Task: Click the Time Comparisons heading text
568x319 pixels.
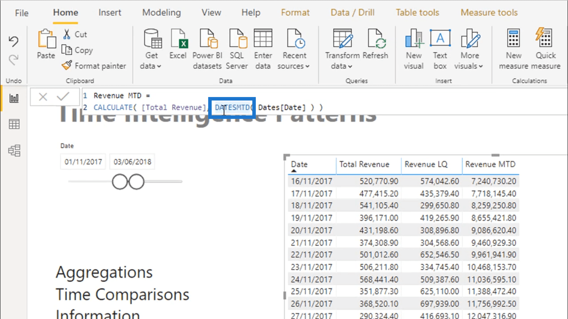Action: coord(122,295)
